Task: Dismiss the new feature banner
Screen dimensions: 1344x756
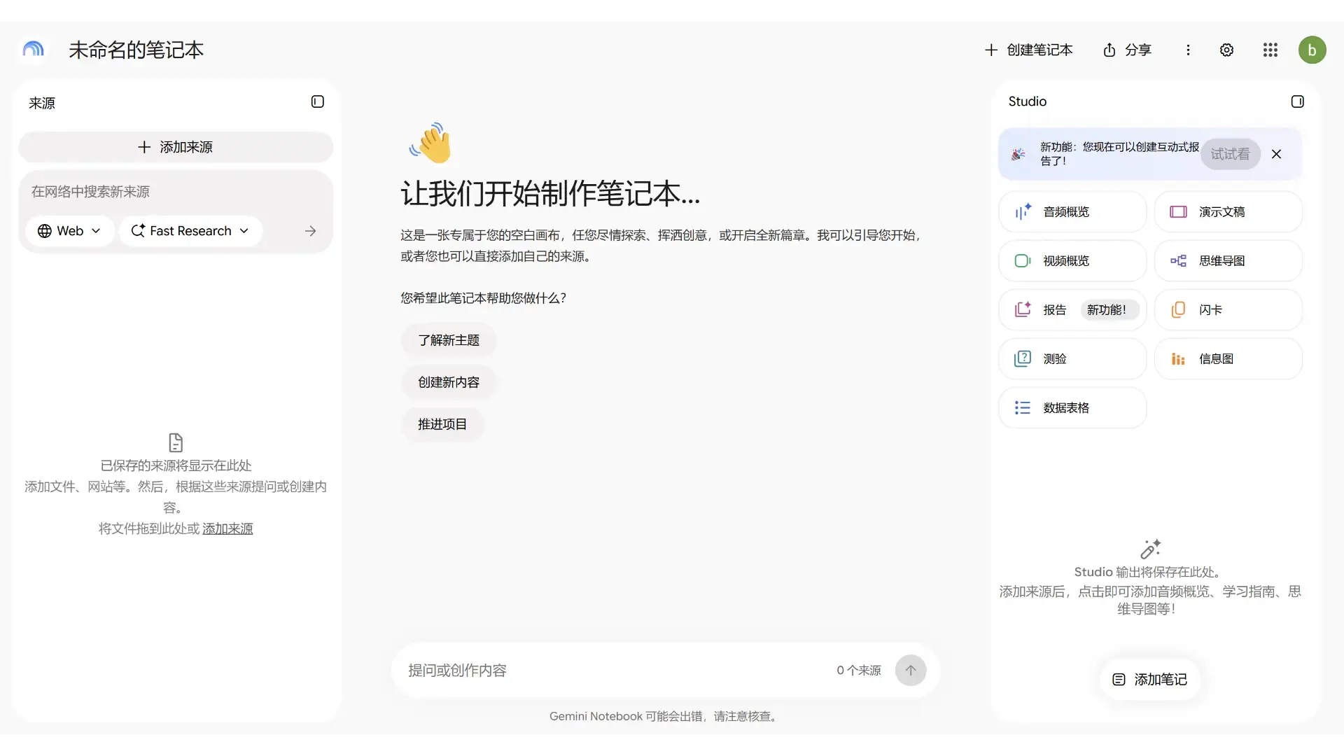Action: tap(1276, 154)
